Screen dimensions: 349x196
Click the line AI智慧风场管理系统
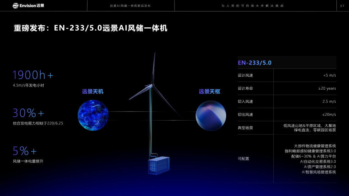pos(319,172)
